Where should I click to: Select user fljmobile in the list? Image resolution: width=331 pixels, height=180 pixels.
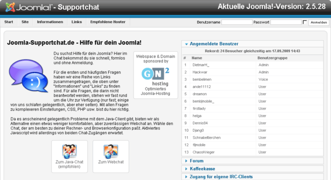point(199,145)
